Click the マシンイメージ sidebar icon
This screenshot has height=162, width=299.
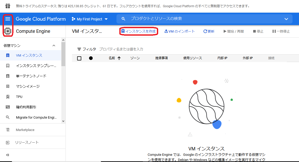pyautogui.click(x=8, y=86)
